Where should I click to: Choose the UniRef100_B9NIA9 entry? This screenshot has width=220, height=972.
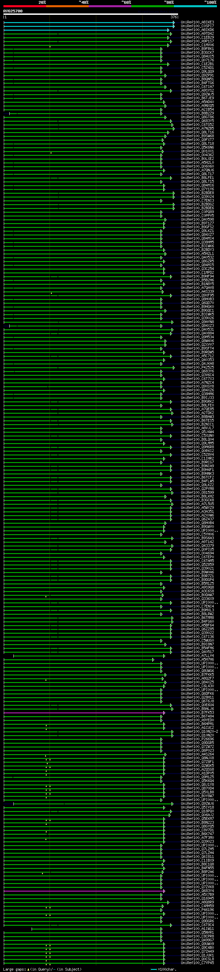pyautogui.click(x=197, y=466)
